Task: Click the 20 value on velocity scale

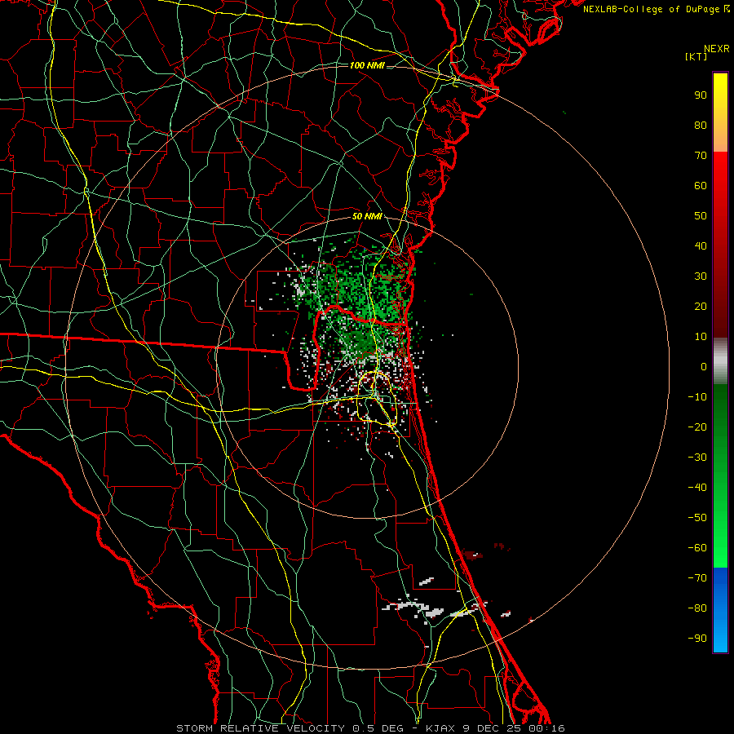Action: pyautogui.click(x=701, y=307)
